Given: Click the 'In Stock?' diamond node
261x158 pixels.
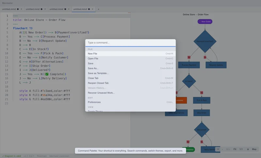Looking at the screenshot, I should [x=189, y=81].
